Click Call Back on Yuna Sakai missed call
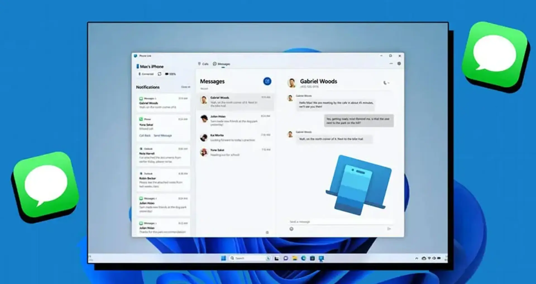The width and height of the screenshot is (536, 284). point(145,136)
